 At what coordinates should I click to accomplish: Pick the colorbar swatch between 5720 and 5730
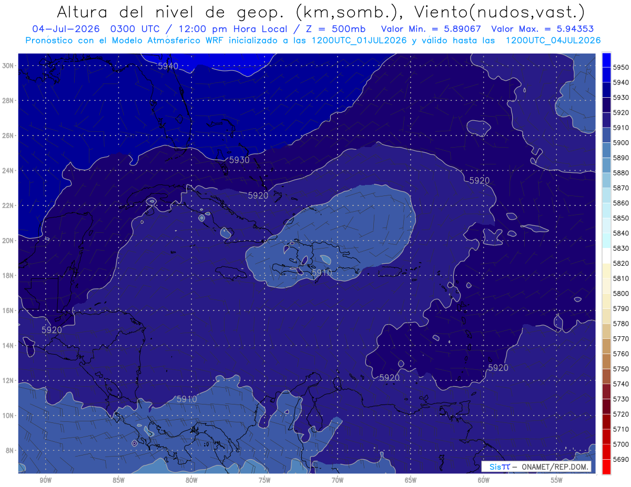606,406
